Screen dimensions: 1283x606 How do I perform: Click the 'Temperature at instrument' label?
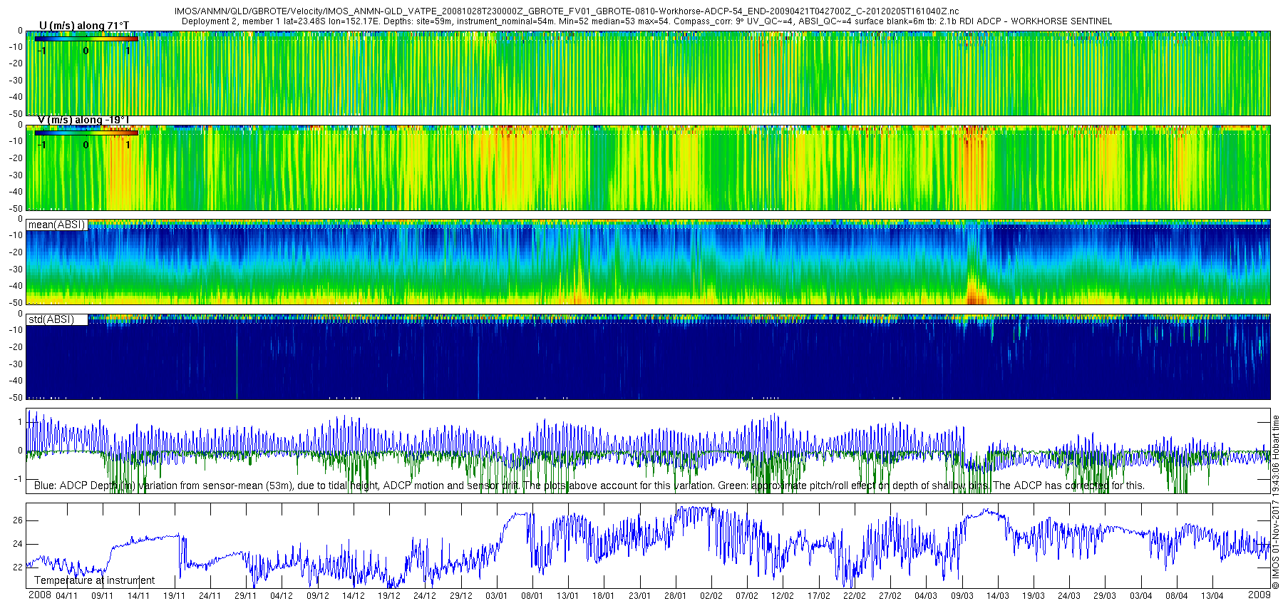click(94, 580)
